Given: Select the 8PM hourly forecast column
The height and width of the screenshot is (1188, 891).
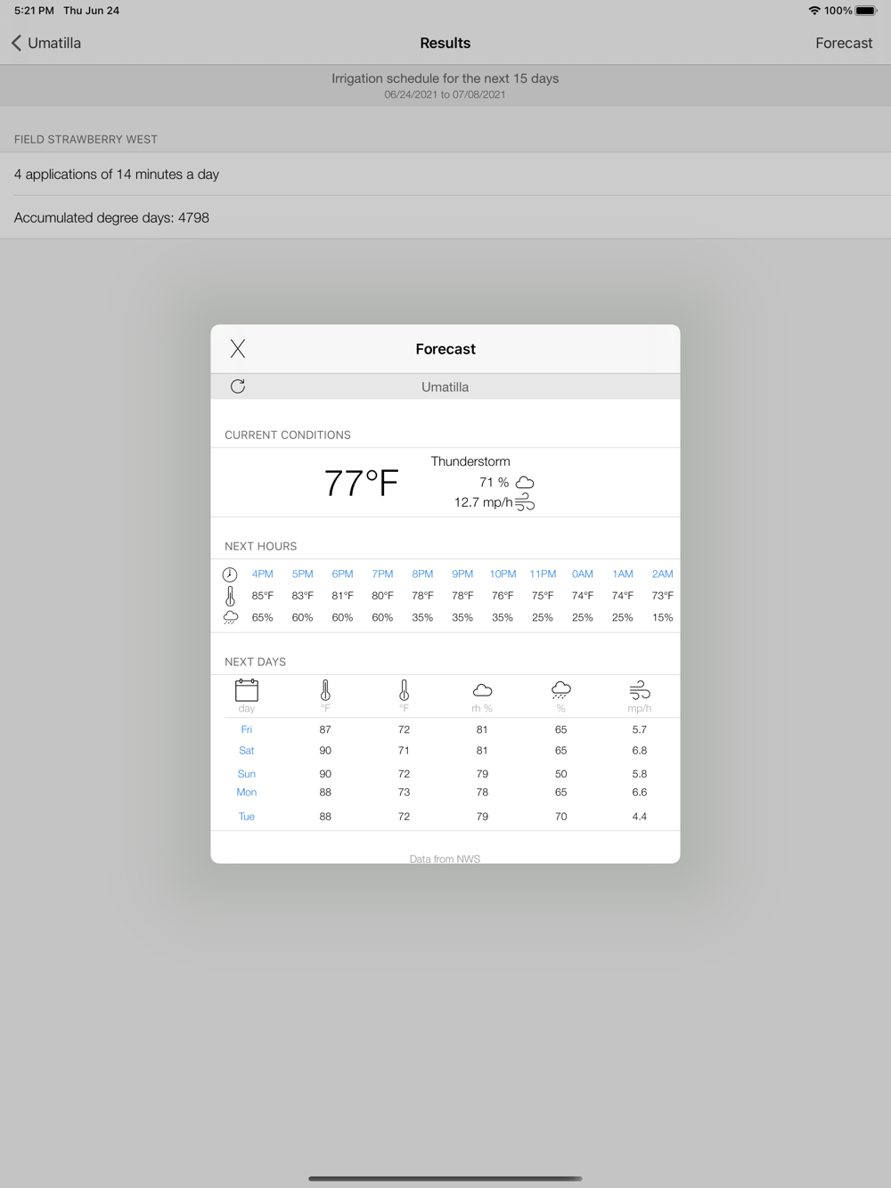Looking at the screenshot, I should (422, 596).
